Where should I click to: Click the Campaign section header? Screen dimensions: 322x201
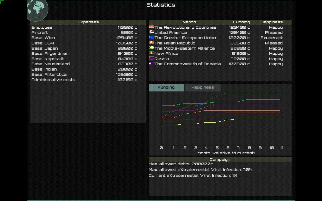click(220, 160)
